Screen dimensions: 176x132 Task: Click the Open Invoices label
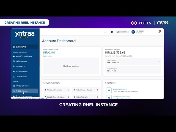48,56
